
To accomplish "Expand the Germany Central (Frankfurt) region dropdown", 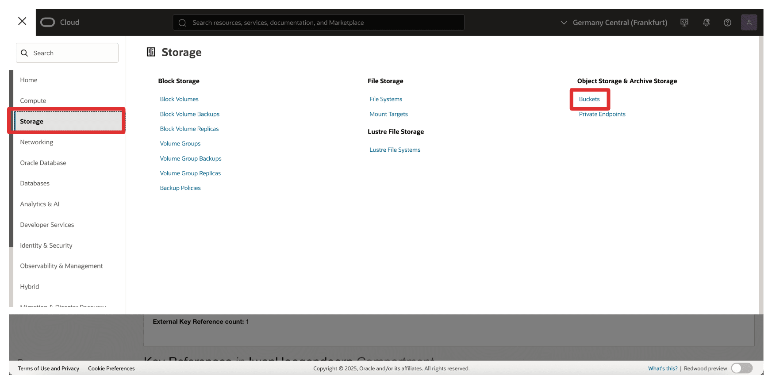I will tap(614, 23).
